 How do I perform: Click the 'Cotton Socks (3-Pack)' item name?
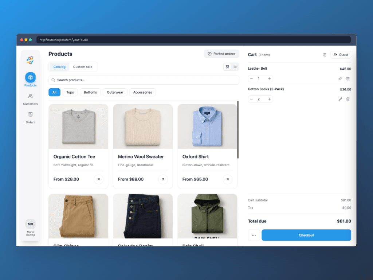click(x=266, y=89)
